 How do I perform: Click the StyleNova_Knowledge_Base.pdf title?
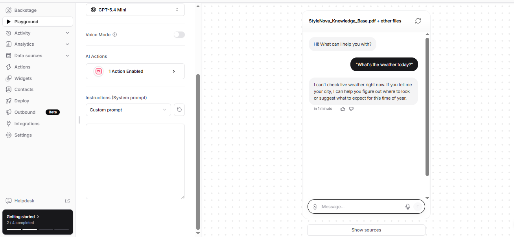(x=355, y=21)
